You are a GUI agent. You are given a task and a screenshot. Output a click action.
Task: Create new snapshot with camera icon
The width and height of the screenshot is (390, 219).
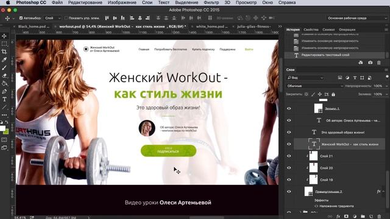coord(370,63)
